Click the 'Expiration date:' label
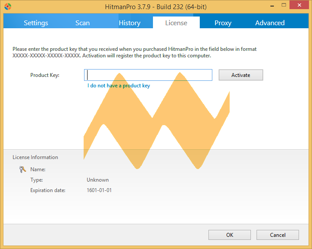 pos(48,190)
